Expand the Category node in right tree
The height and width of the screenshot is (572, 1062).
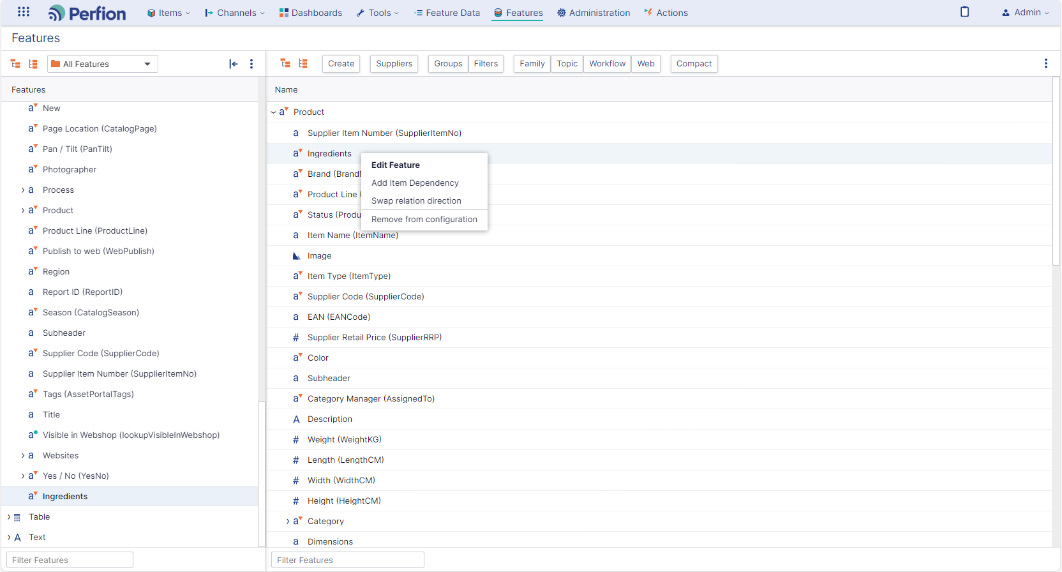coord(288,522)
